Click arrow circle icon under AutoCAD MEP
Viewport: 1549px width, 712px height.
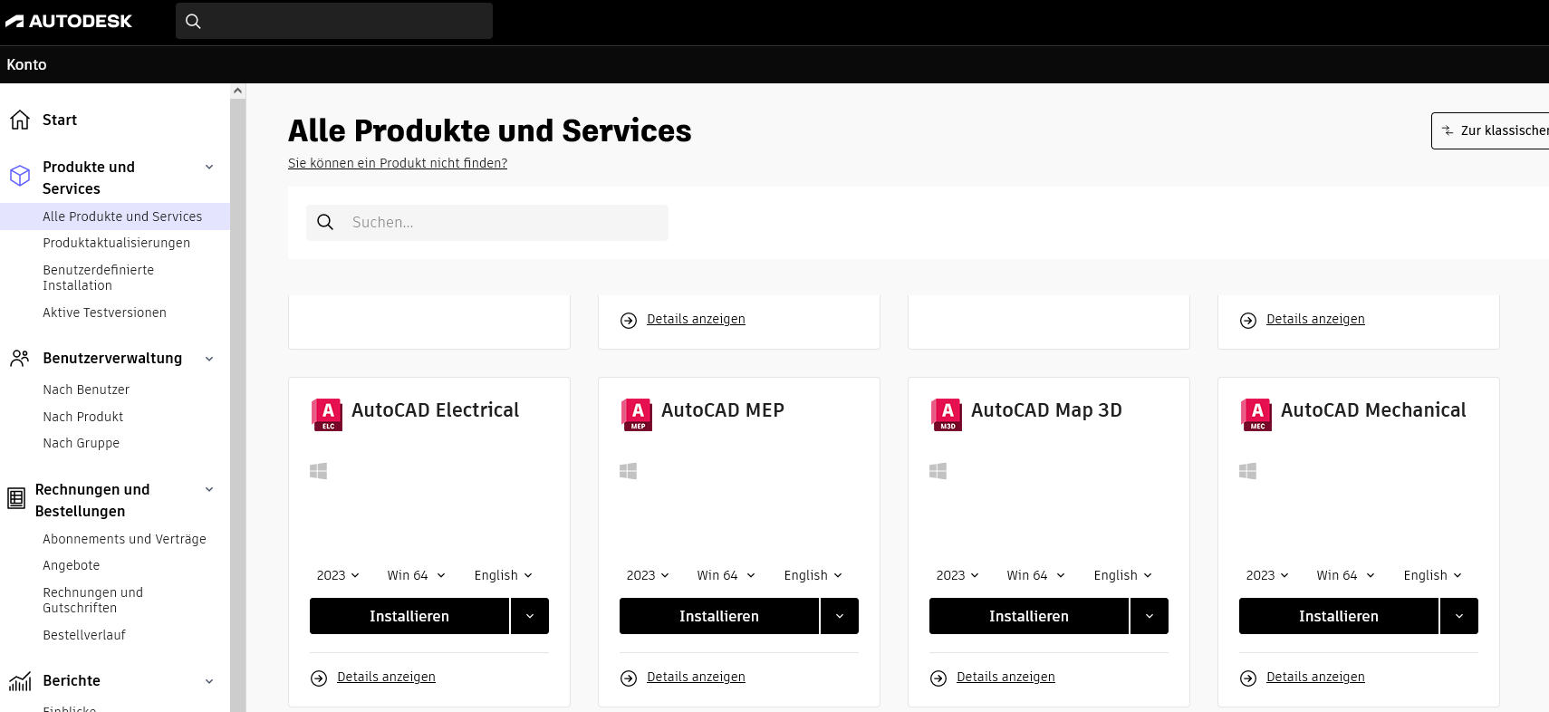tap(629, 678)
